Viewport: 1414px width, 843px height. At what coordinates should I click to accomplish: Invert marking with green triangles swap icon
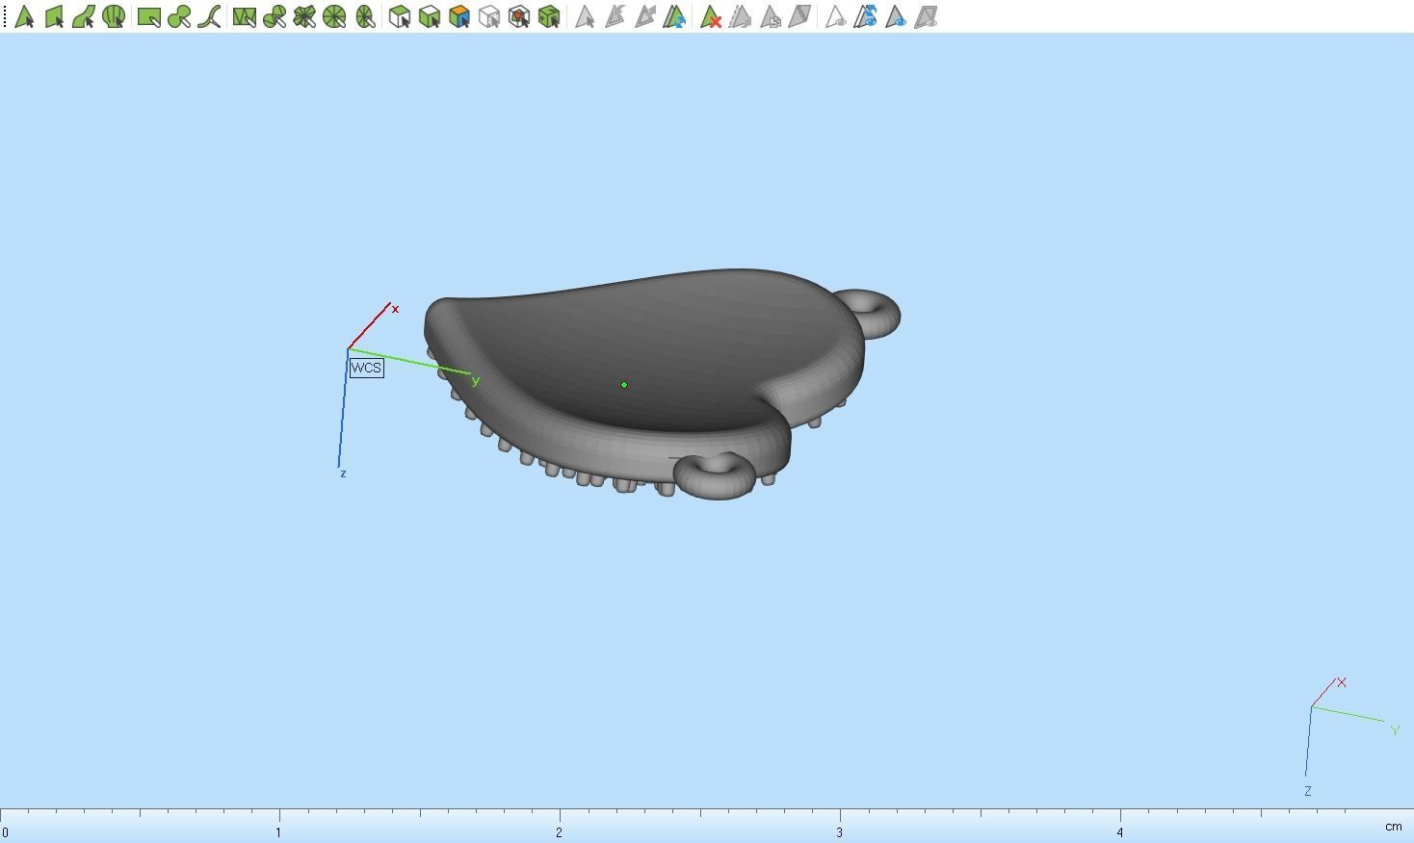[x=674, y=16]
